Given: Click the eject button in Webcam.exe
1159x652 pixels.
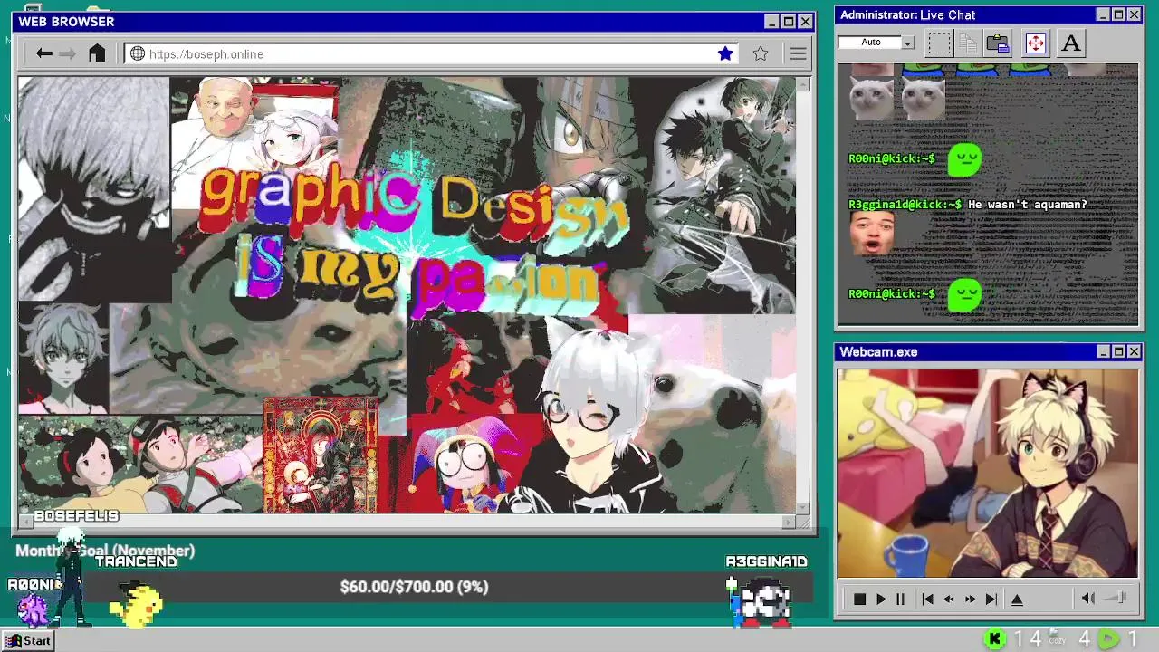Looking at the screenshot, I should tap(1017, 599).
